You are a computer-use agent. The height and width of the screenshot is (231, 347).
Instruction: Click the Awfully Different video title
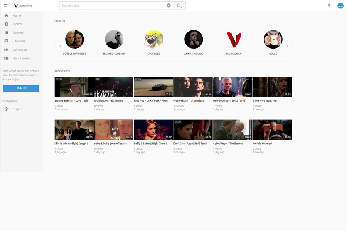(x=263, y=144)
